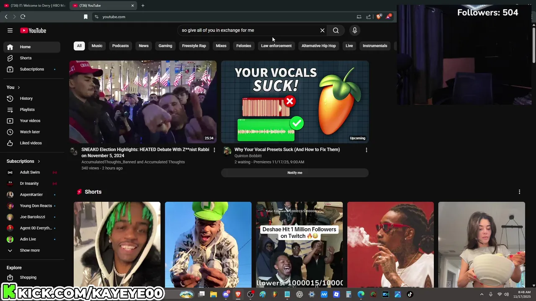Viewport: 536px width, 301px height.
Task: Show hidden system tray icons
Action: tap(482, 294)
